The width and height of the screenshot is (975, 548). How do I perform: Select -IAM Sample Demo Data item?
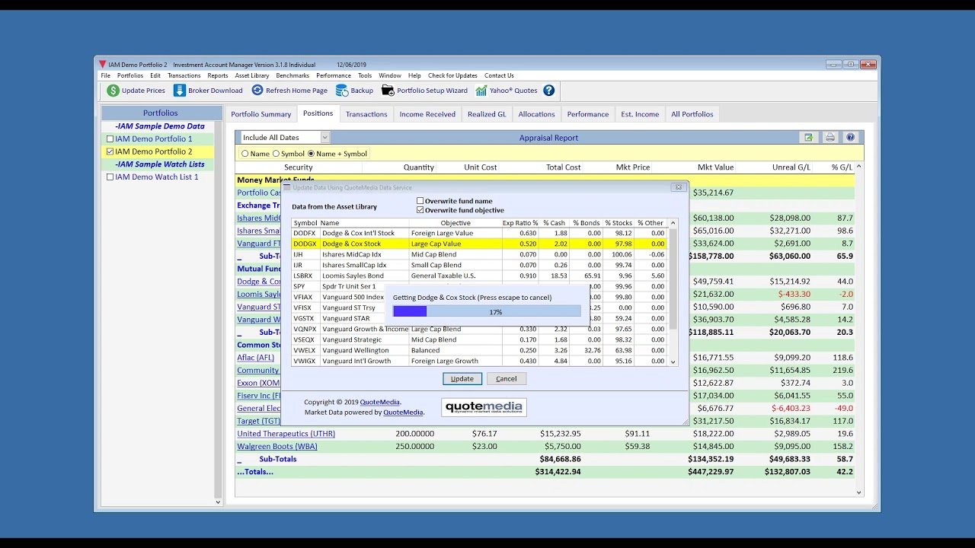(160, 126)
